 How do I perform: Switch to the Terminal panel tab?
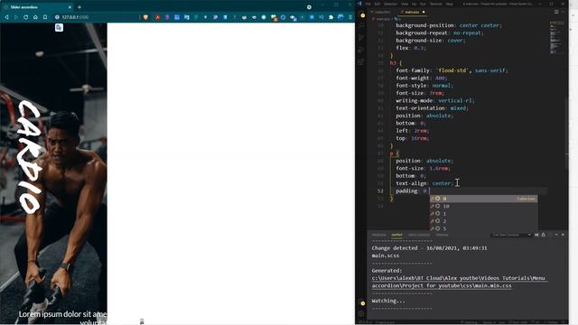pyautogui.click(x=442, y=235)
